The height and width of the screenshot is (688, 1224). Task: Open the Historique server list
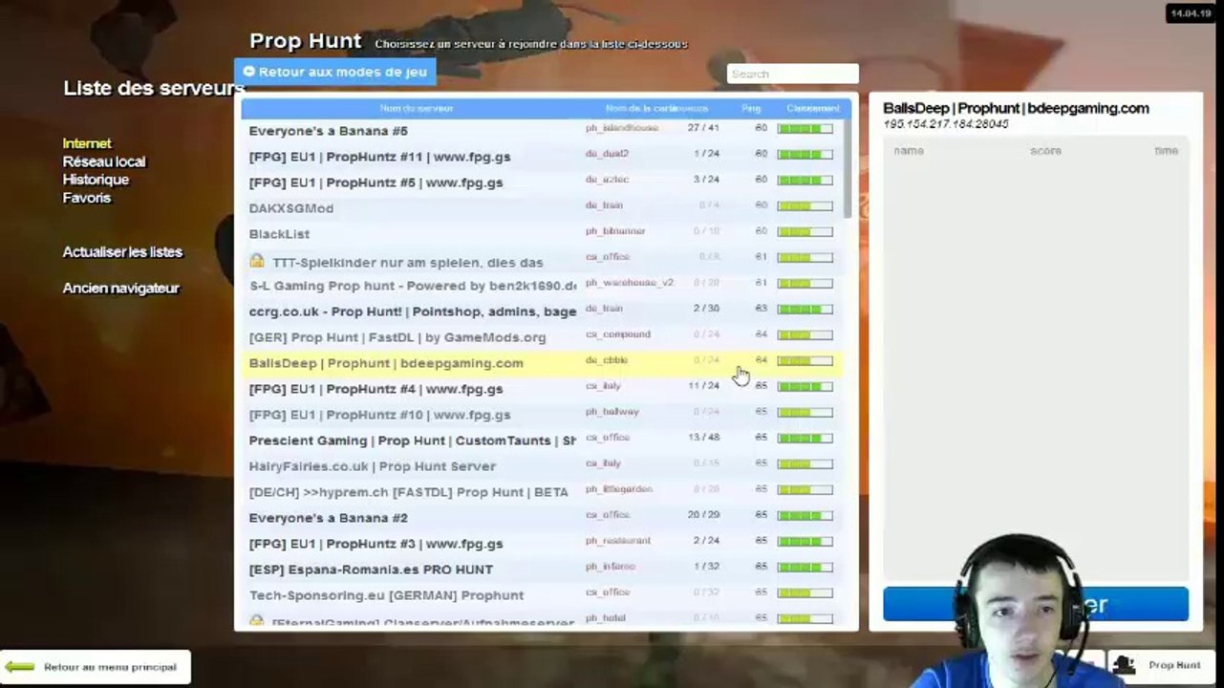pos(96,180)
